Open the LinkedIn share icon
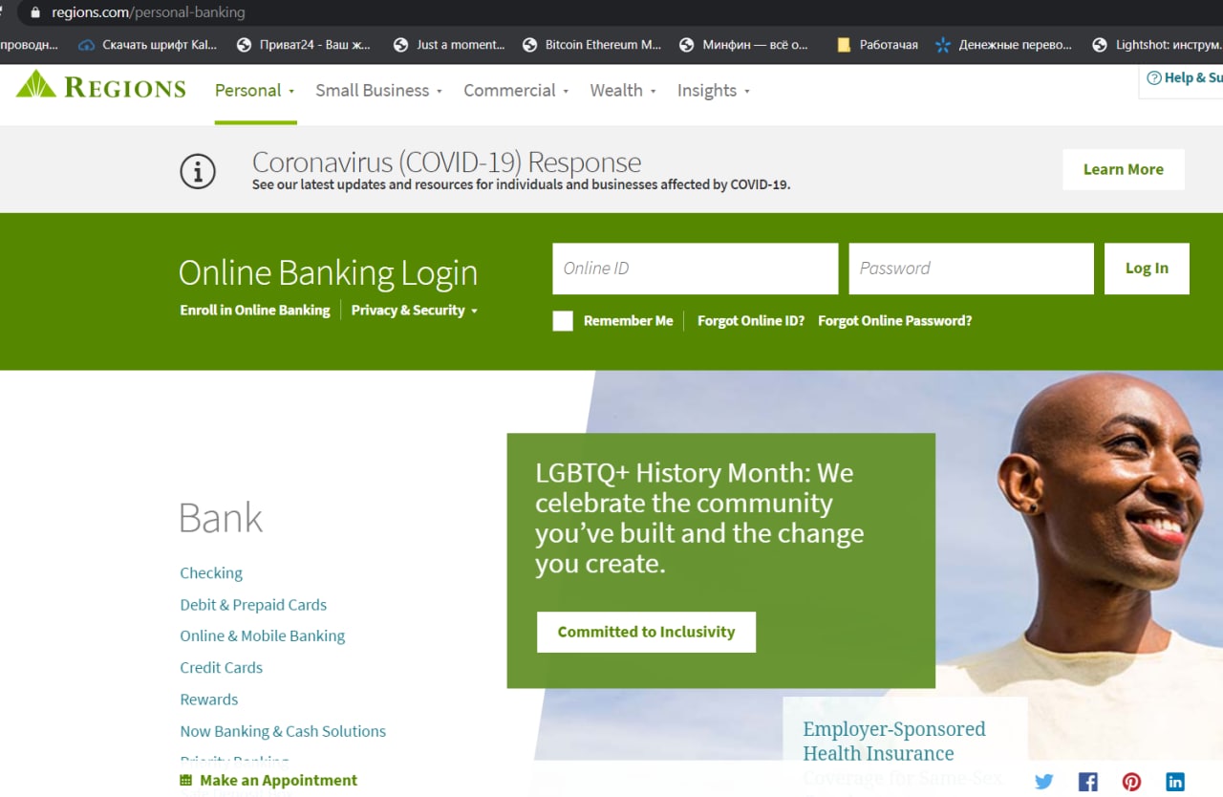1223x797 pixels. click(1175, 782)
